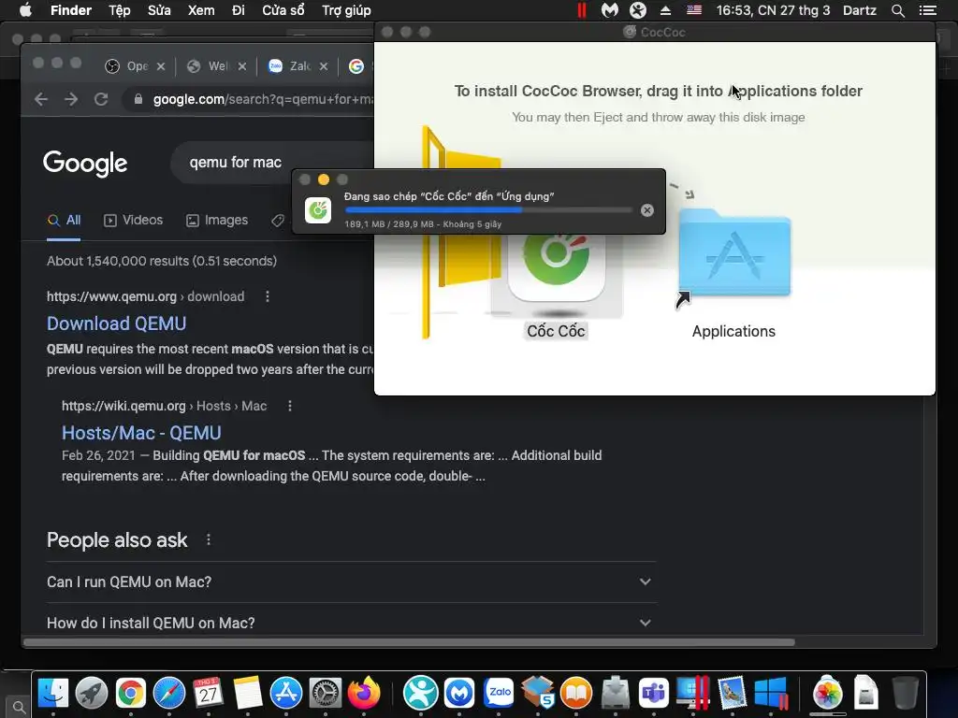Open the Trợ giúp menu
Image resolution: width=958 pixels, height=718 pixels.
coord(346,10)
